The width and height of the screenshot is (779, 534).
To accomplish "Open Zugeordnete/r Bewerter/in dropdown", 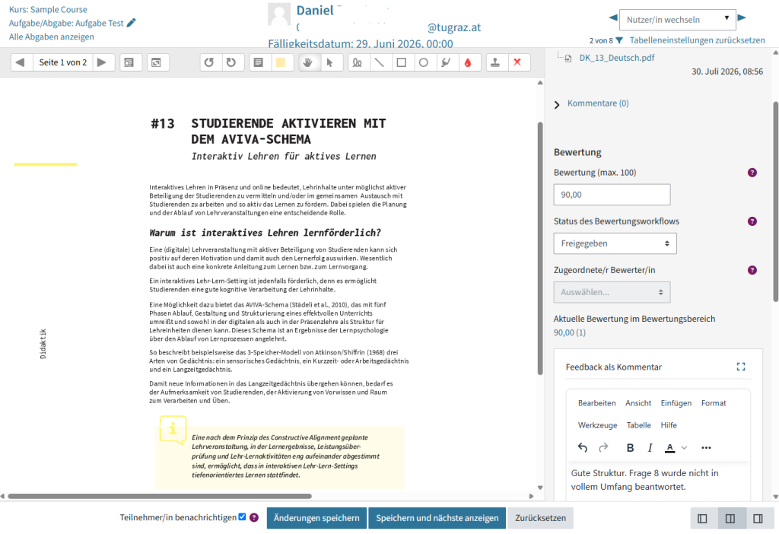I will coord(612,292).
